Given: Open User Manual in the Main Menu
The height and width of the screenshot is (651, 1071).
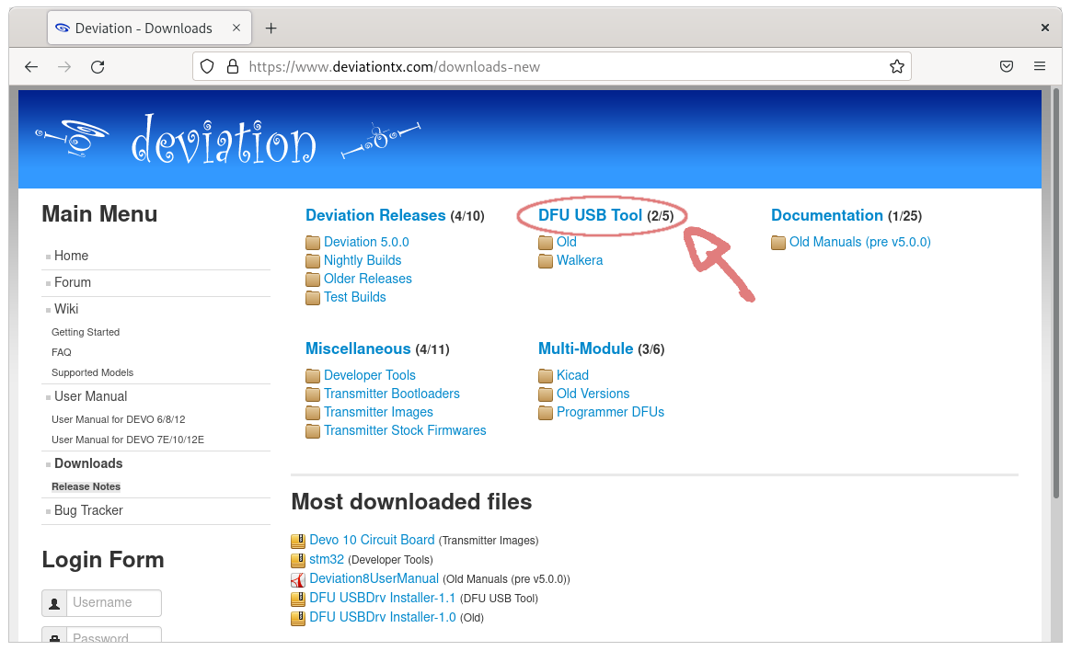Looking at the screenshot, I should click(x=91, y=395).
